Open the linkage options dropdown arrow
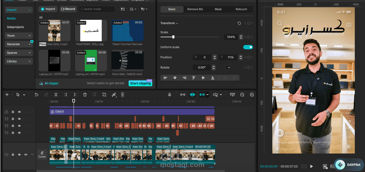 coord(207,95)
